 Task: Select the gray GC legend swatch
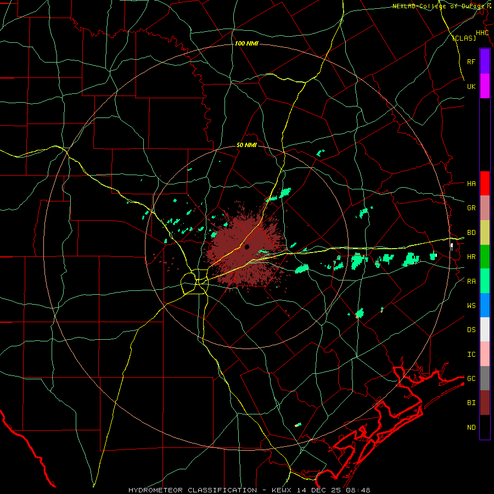pyautogui.click(x=485, y=378)
